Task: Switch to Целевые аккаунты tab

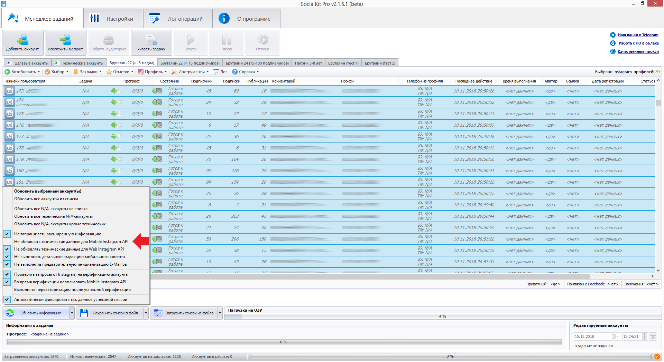Action: click(28, 63)
